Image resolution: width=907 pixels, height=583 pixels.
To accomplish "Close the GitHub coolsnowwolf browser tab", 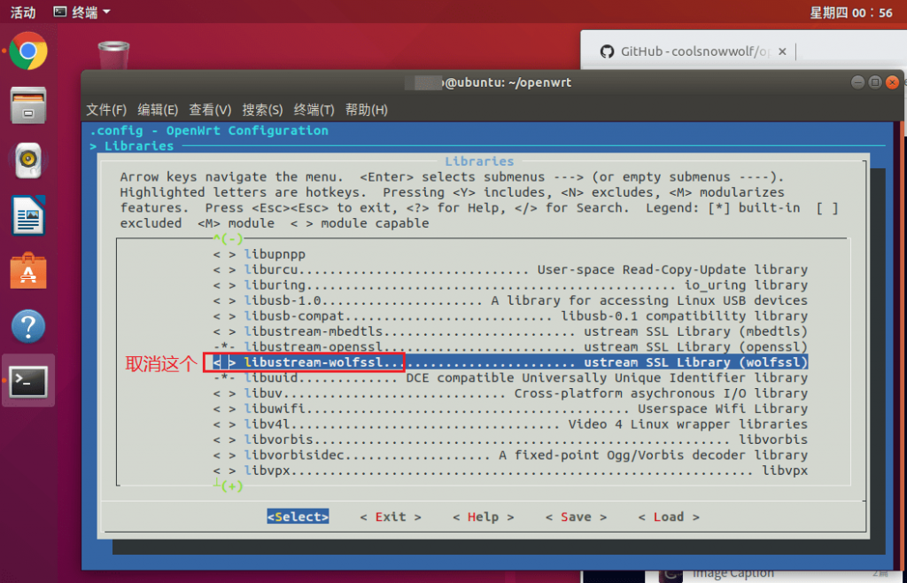I will pyautogui.click(x=782, y=51).
